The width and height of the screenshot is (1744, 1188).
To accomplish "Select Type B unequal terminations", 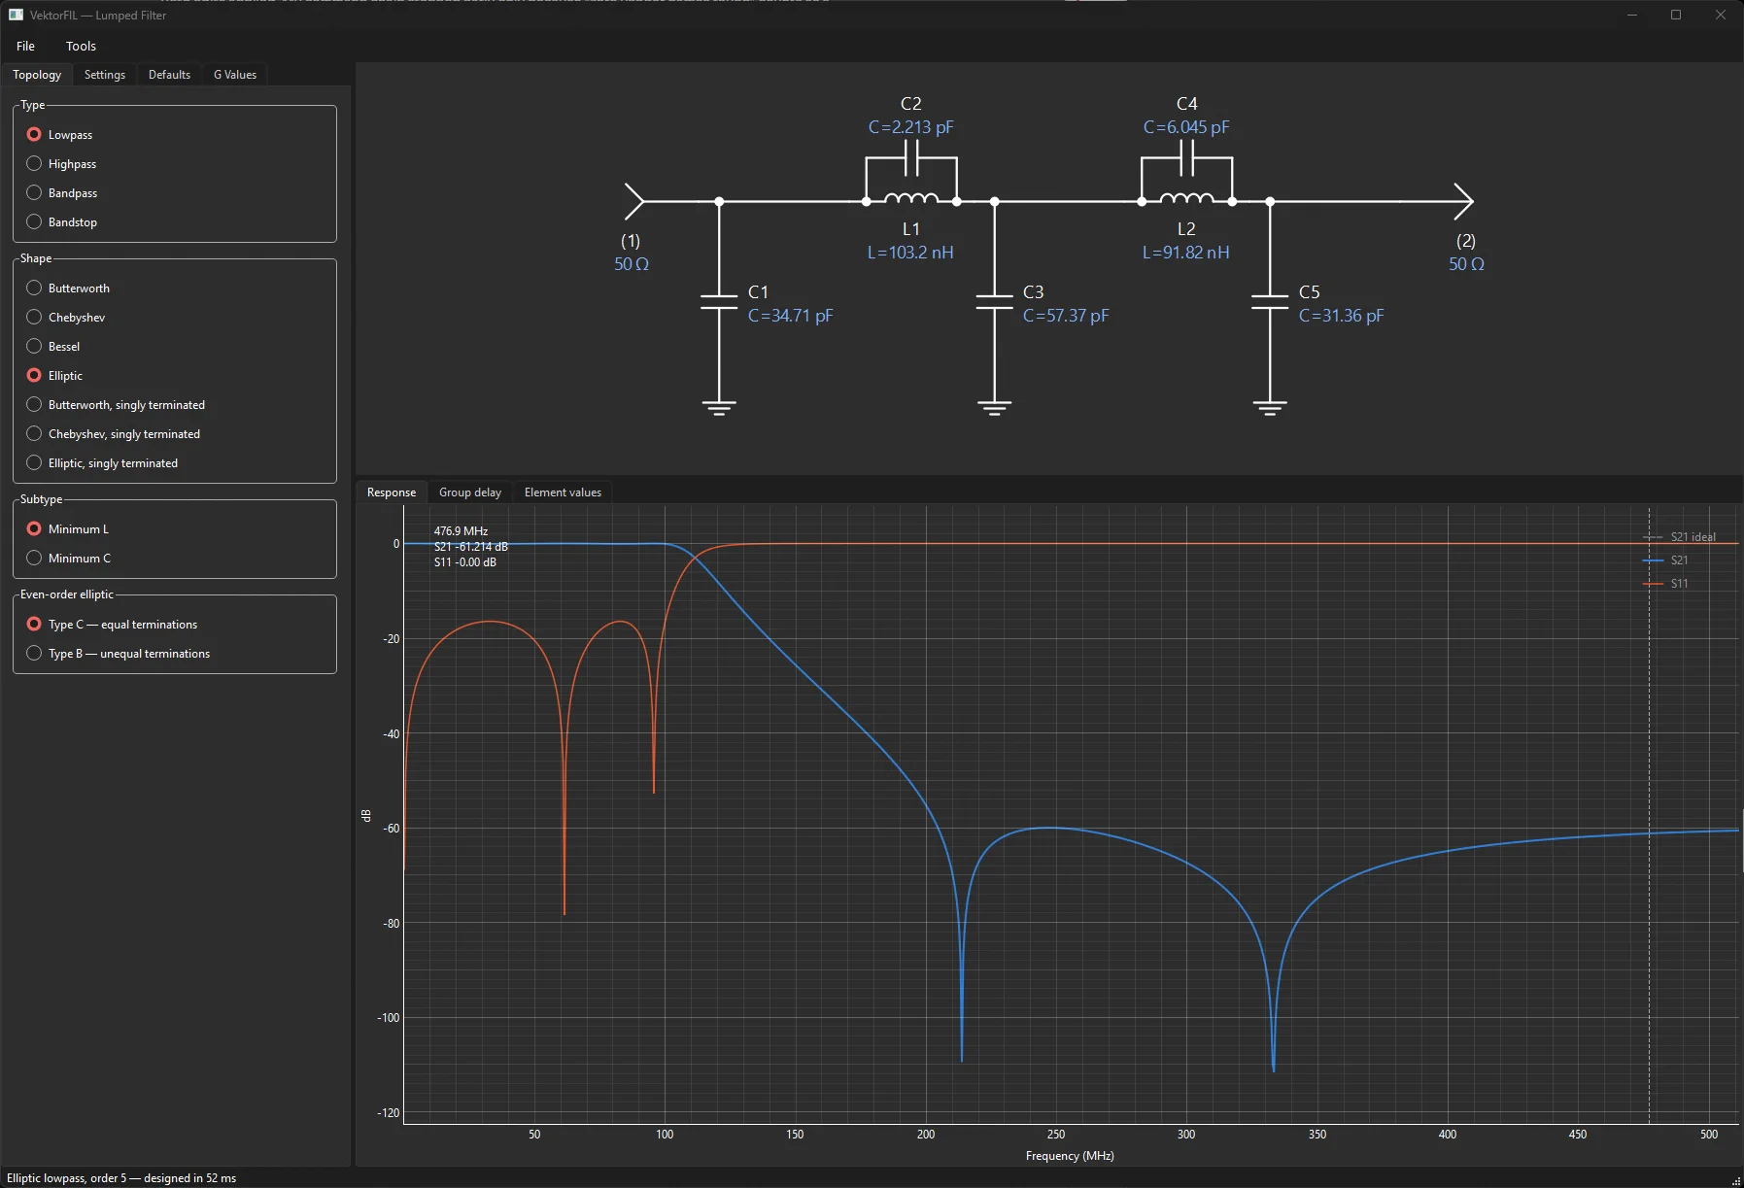I will tap(119, 654).
